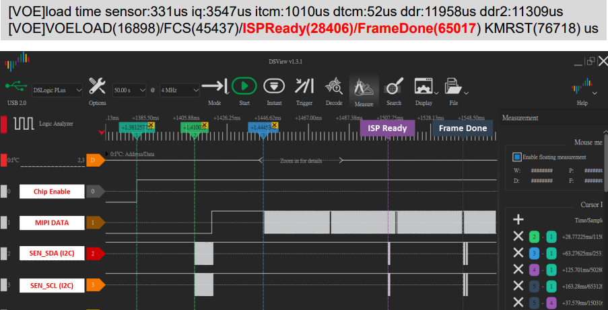Open the 4 MHz sample rate dropdown
The width and height of the screenshot is (608, 310).
179,89
